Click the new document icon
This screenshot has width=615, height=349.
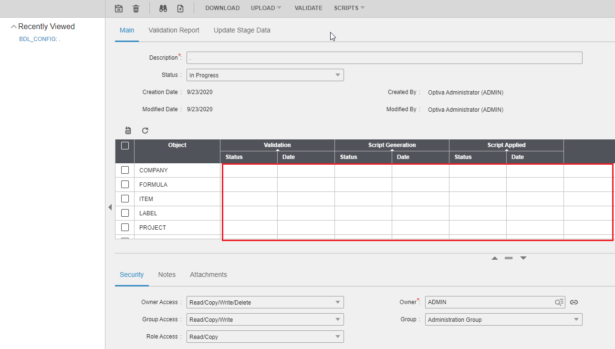point(180,8)
